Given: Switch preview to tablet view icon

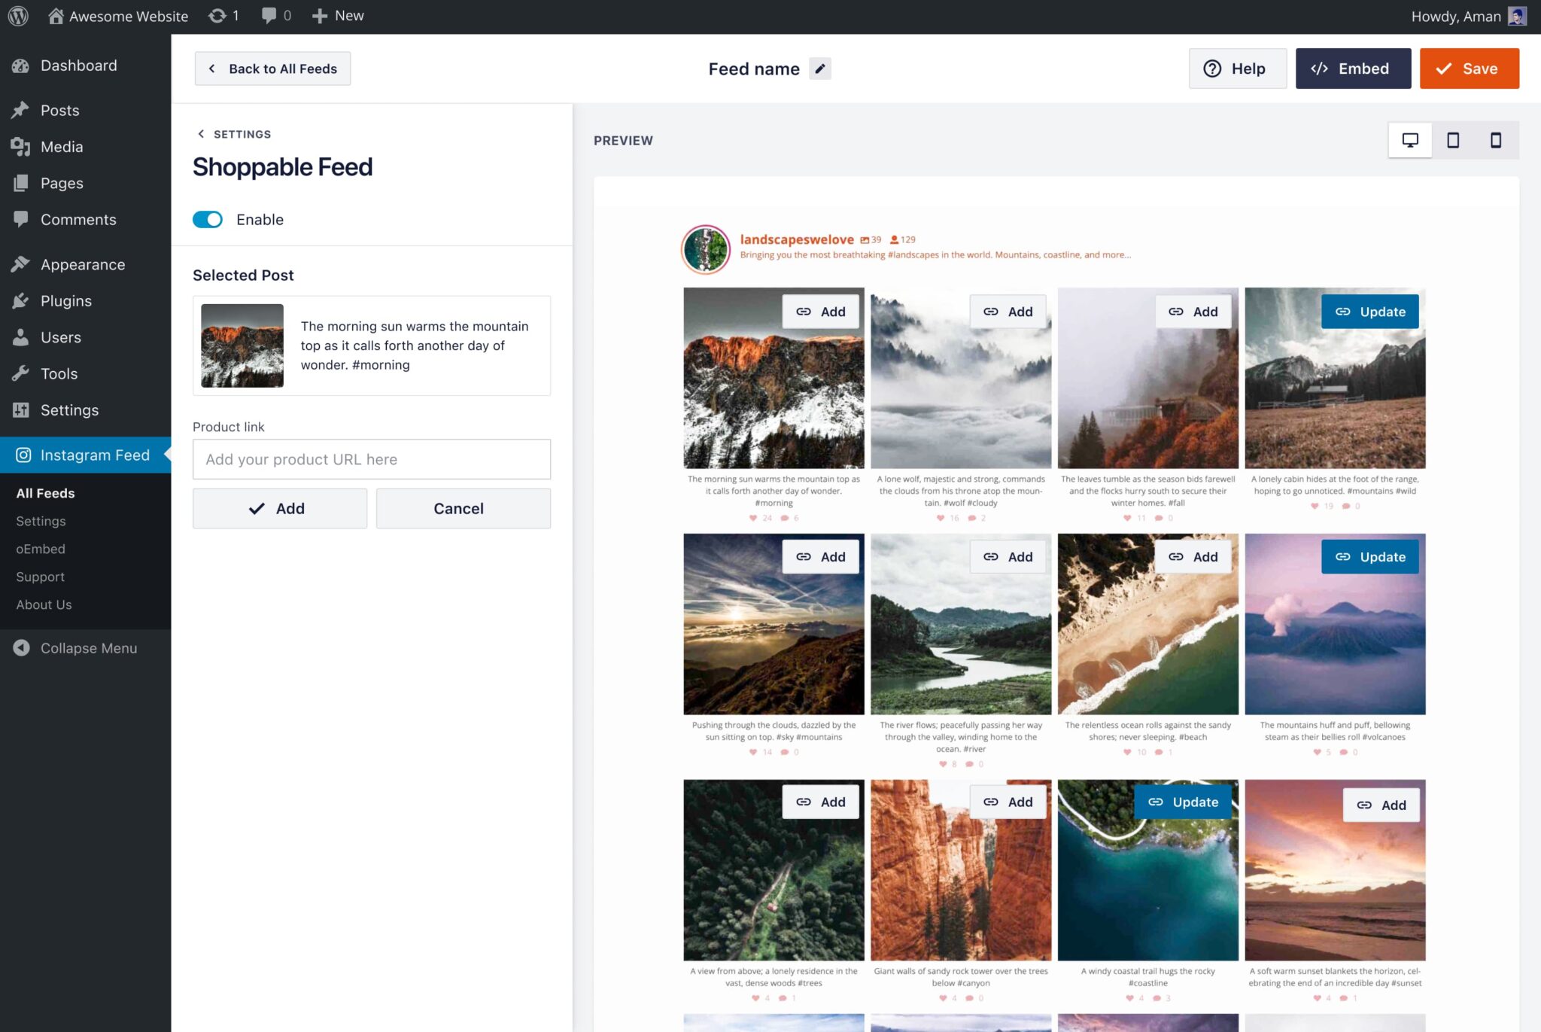Looking at the screenshot, I should point(1453,140).
